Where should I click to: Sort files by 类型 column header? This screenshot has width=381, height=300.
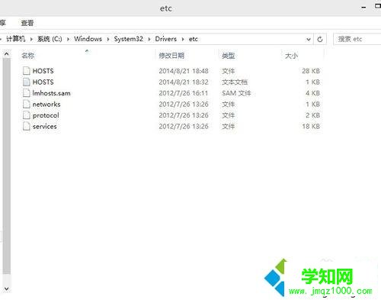coord(228,56)
